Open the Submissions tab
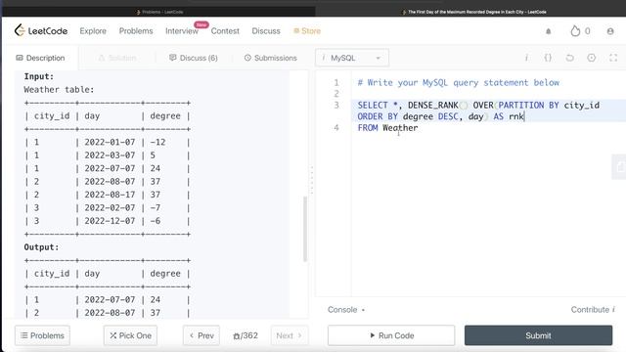The image size is (626, 352). click(x=270, y=58)
